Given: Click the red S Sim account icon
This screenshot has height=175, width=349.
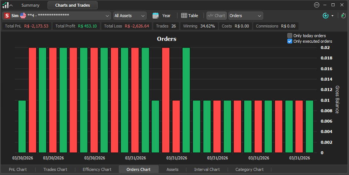Looking at the screenshot, I should point(7,16).
